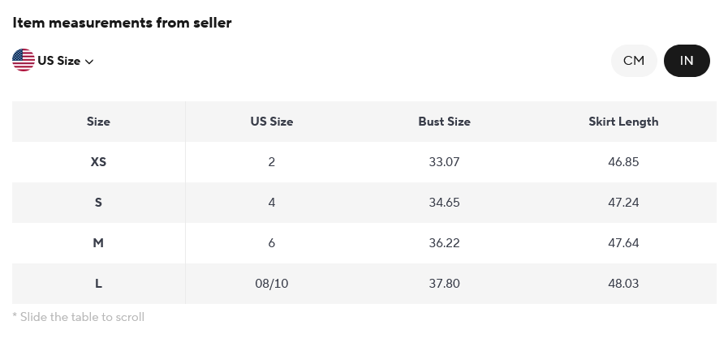This screenshot has height=338, width=728.
Task: Click the 'Slide the table to scroll' note
Action: click(x=79, y=317)
